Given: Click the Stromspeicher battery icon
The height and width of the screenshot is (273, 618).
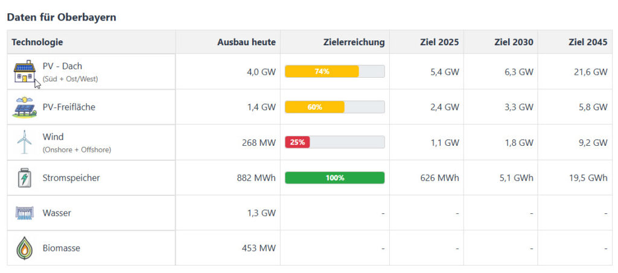Looking at the screenshot, I should [x=24, y=178].
